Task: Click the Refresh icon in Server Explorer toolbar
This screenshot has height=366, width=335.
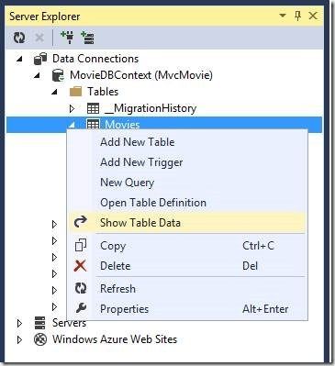Action: pos(19,38)
